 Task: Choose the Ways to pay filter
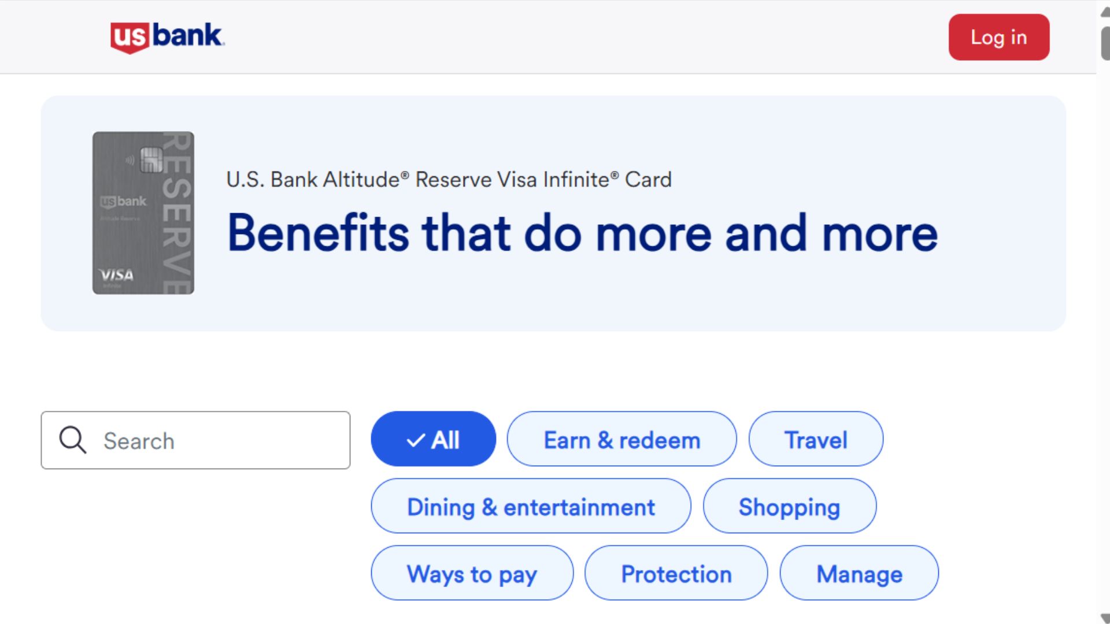click(x=472, y=573)
